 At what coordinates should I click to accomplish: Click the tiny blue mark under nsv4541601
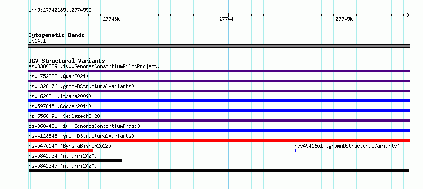[295, 151]
